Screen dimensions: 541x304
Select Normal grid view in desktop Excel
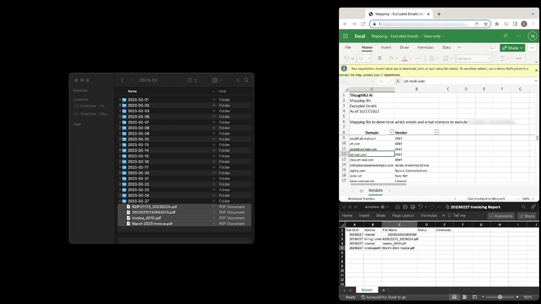click(x=454, y=297)
